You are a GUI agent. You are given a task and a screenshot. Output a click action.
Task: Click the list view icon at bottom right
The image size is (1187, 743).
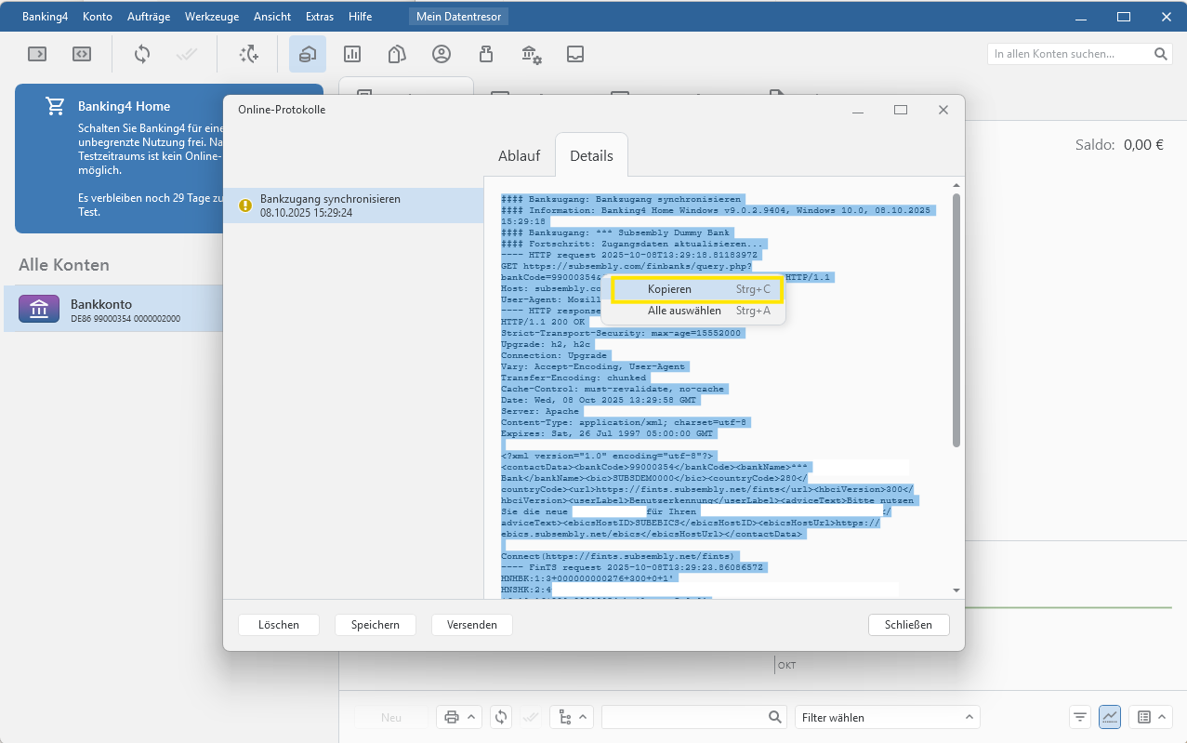1144,717
